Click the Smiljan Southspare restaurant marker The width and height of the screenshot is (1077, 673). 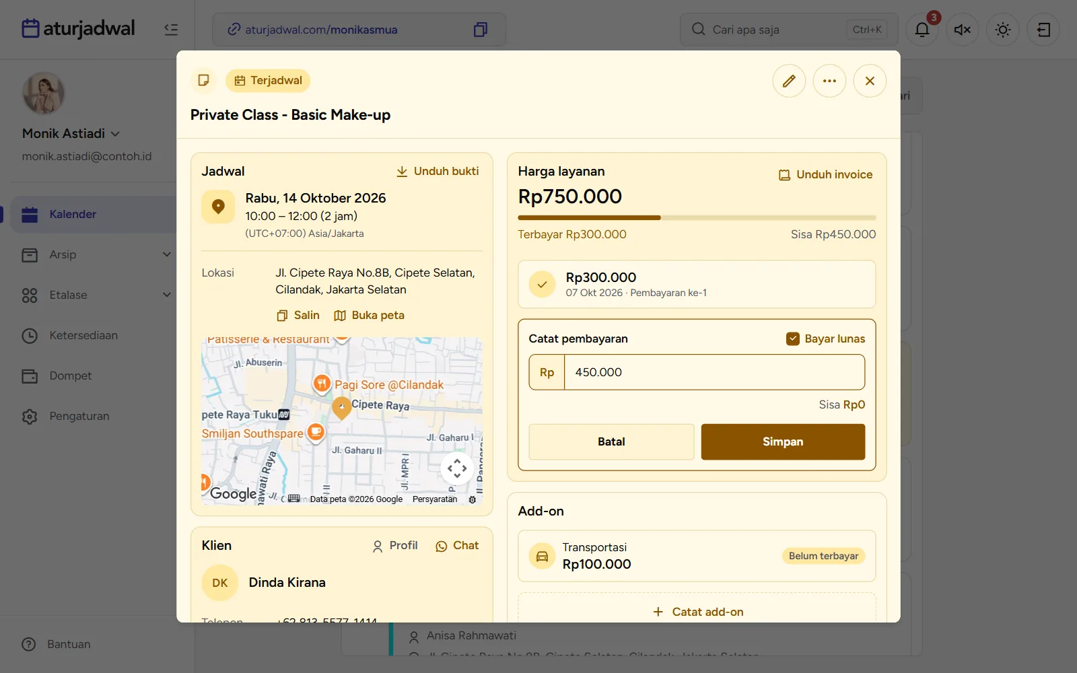[316, 431]
